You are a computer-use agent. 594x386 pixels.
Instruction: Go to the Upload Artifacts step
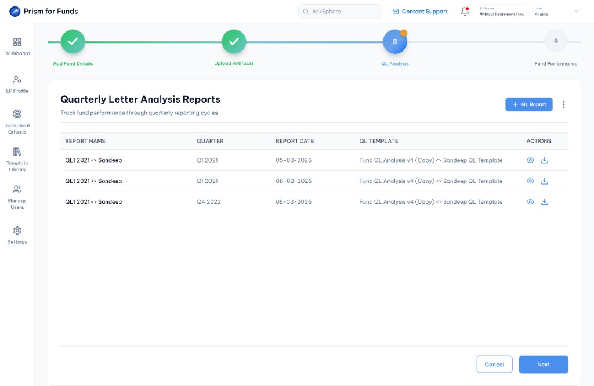[234, 41]
